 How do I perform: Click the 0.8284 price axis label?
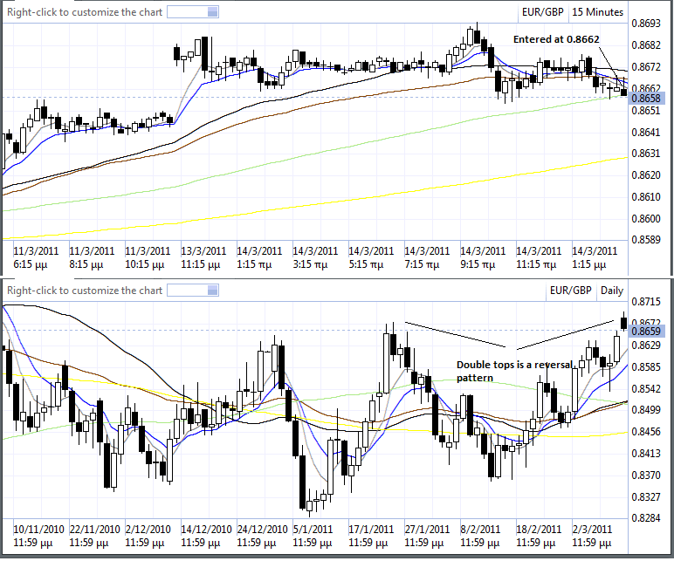(x=646, y=518)
